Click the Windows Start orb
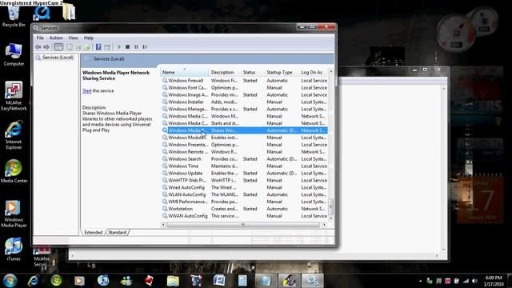Image resolution: width=512 pixels, height=288 pixels. pyautogui.click(x=10, y=281)
